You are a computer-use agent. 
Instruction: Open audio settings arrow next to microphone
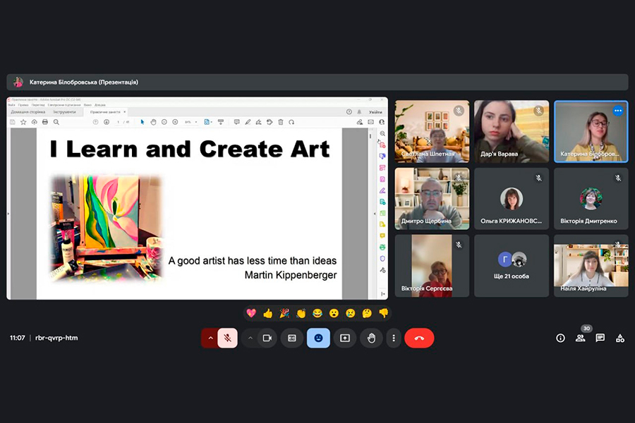[210, 338]
